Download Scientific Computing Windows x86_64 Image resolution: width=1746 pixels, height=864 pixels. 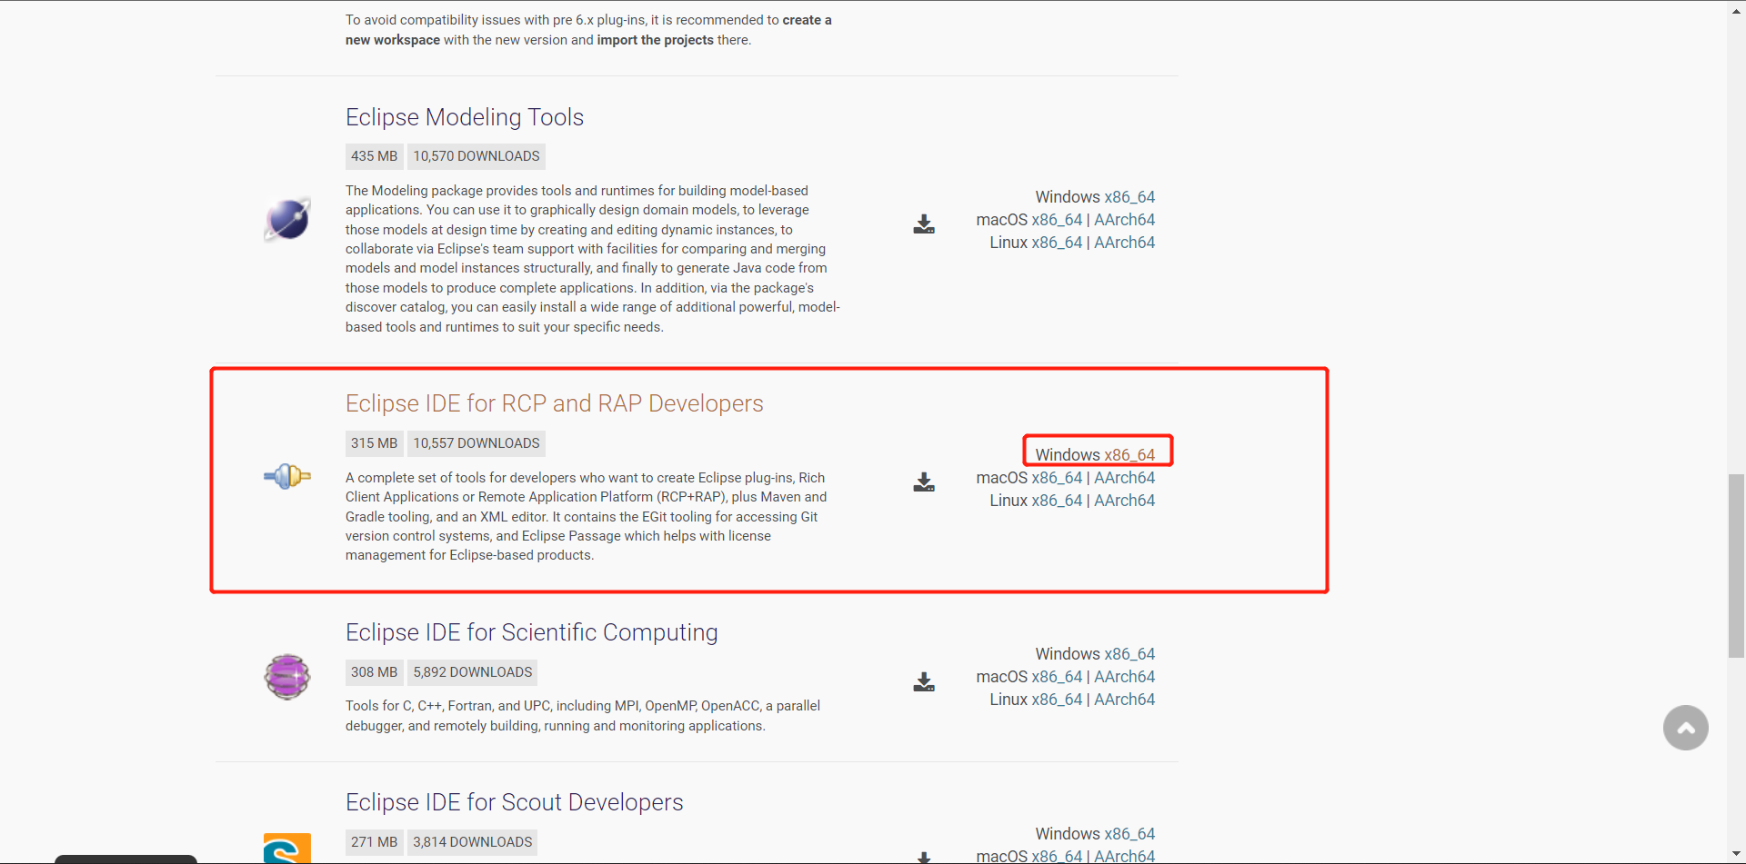[x=1129, y=654]
